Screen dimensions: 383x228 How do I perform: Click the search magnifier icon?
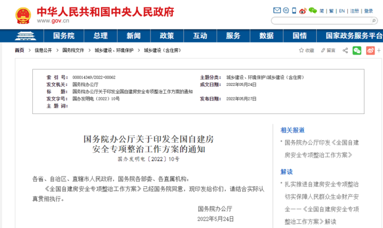point(373,21)
